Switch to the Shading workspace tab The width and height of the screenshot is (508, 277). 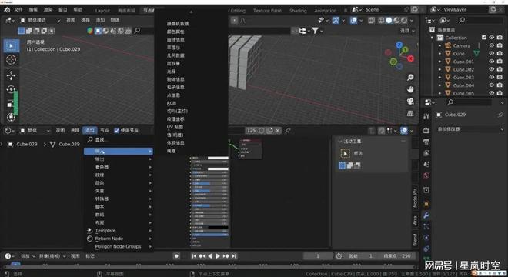(298, 11)
